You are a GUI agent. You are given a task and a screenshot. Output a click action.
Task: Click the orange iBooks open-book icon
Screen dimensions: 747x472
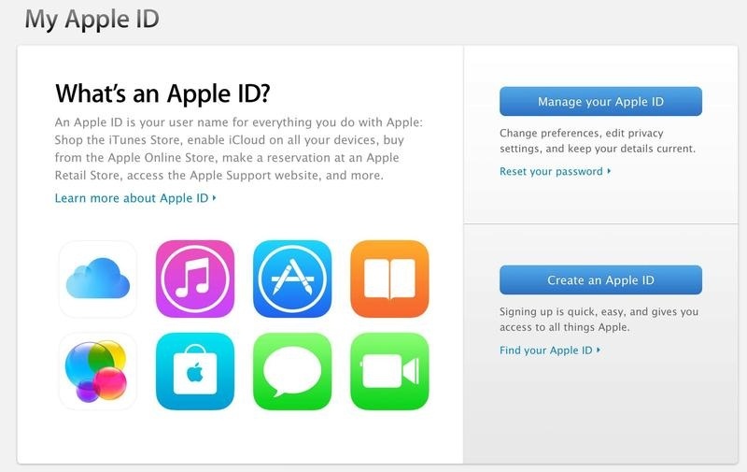tap(389, 279)
